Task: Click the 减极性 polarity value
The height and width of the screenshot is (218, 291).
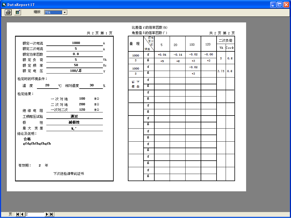Action: click(x=74, y=122)
